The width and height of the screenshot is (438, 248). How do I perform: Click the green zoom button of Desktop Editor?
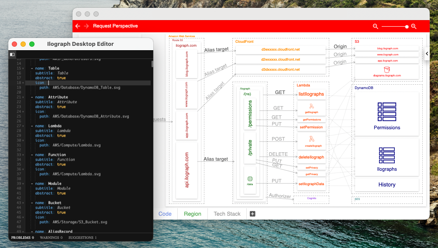pyautogui.click(x=32, y=44)
